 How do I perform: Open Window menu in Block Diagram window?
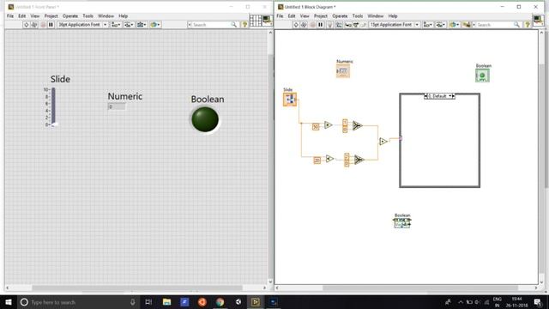tap(376, 16)
